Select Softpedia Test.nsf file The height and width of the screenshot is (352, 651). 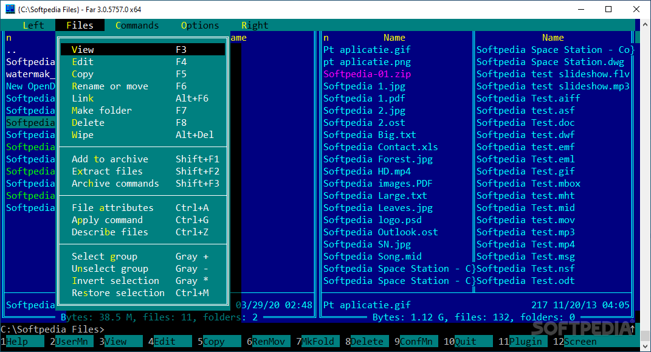coord(526,269)
